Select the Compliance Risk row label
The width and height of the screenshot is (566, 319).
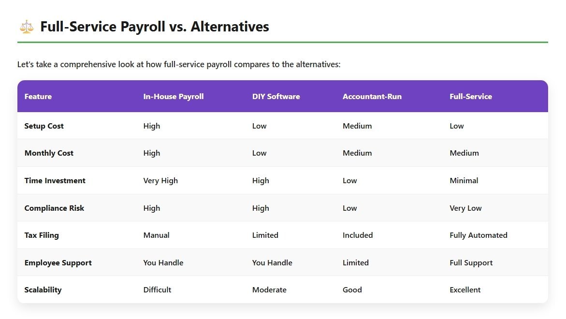[54, 208]
